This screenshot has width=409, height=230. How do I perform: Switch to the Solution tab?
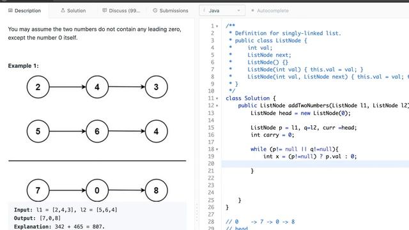pos(73,11)
